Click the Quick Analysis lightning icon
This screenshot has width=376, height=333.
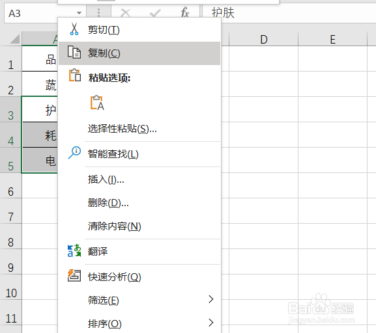pos(74,276)
